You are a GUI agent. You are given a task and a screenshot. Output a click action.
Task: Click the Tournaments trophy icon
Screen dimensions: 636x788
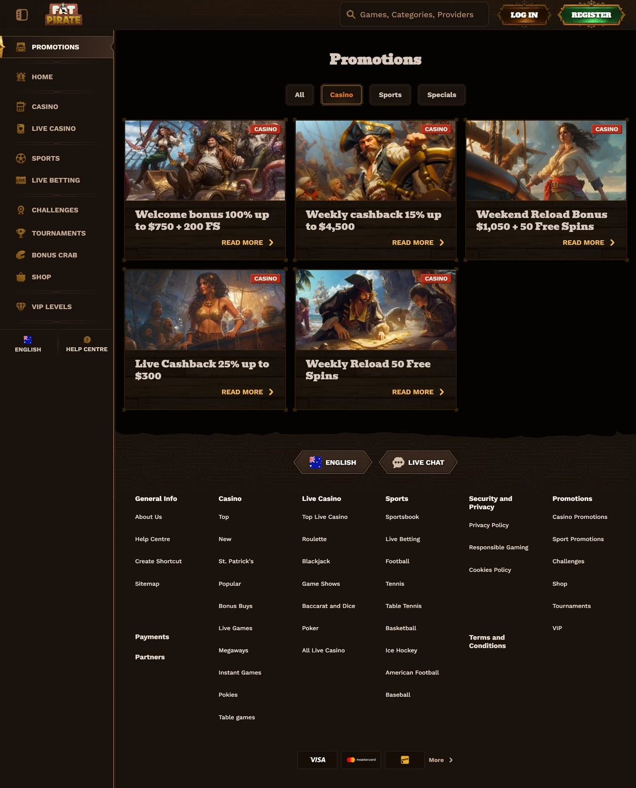click(x=21, y=233)
